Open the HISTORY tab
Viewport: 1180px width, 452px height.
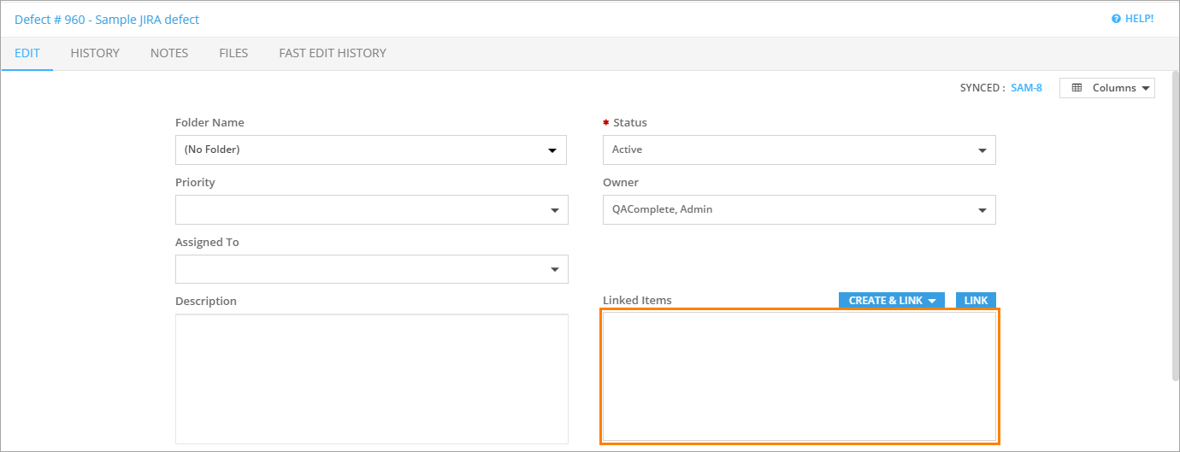(x=95, y=53)
